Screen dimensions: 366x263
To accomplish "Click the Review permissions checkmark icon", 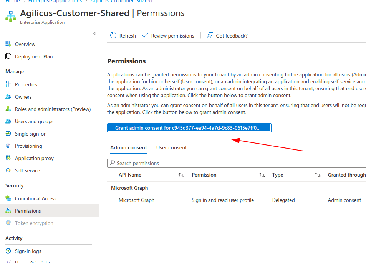I will pyautogui.click(x=145, y=35).
